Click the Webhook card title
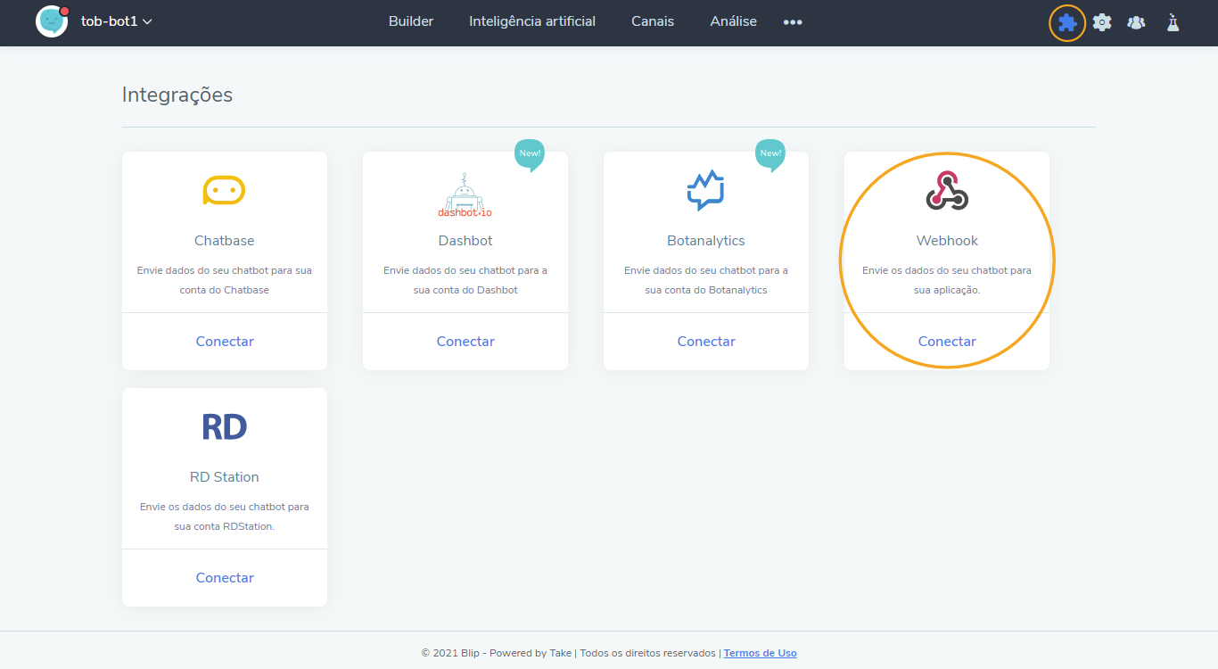 pyautogui.click(x=947, y=241)
